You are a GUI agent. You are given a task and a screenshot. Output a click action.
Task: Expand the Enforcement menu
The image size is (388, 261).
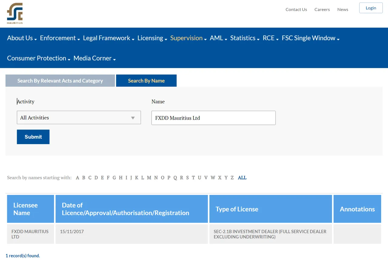click(x=60, y=38)
